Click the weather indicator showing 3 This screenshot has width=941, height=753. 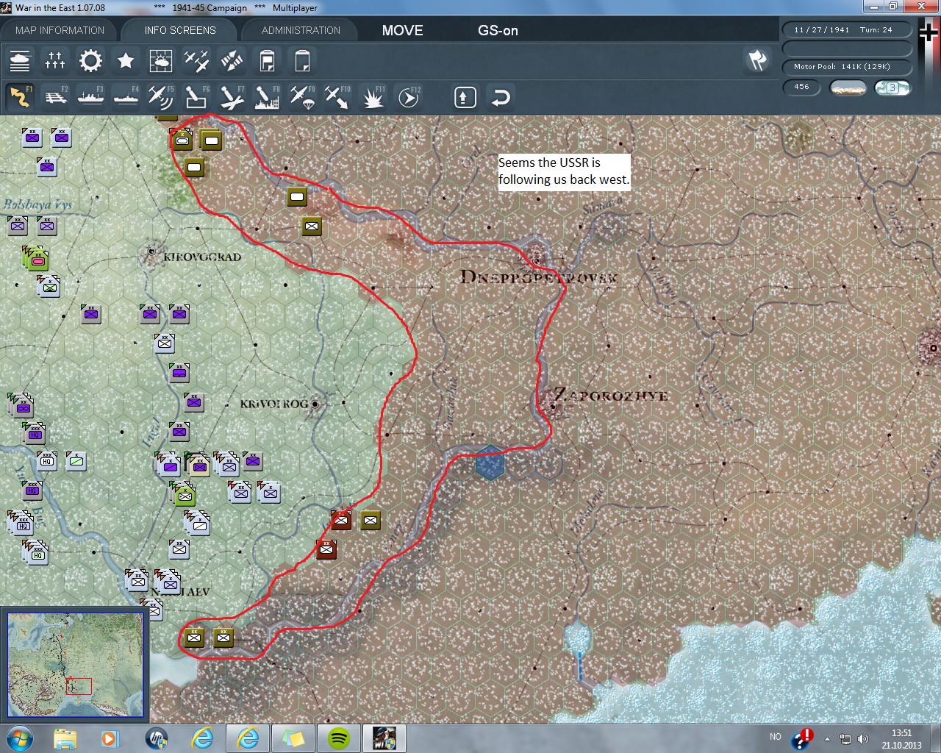tap(892, 88)
